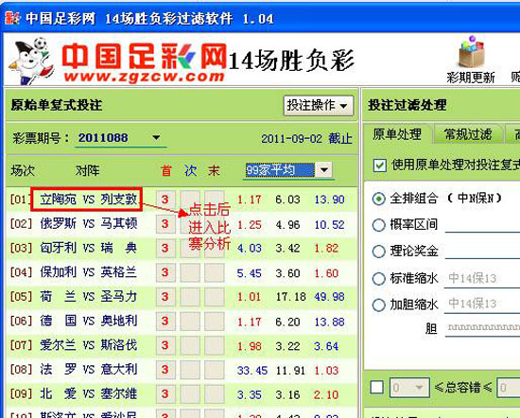Open match 法罗 VS 意大利 analysis
Image resolution: width=520 pixels, height=418 pixels.
(89, 370)
